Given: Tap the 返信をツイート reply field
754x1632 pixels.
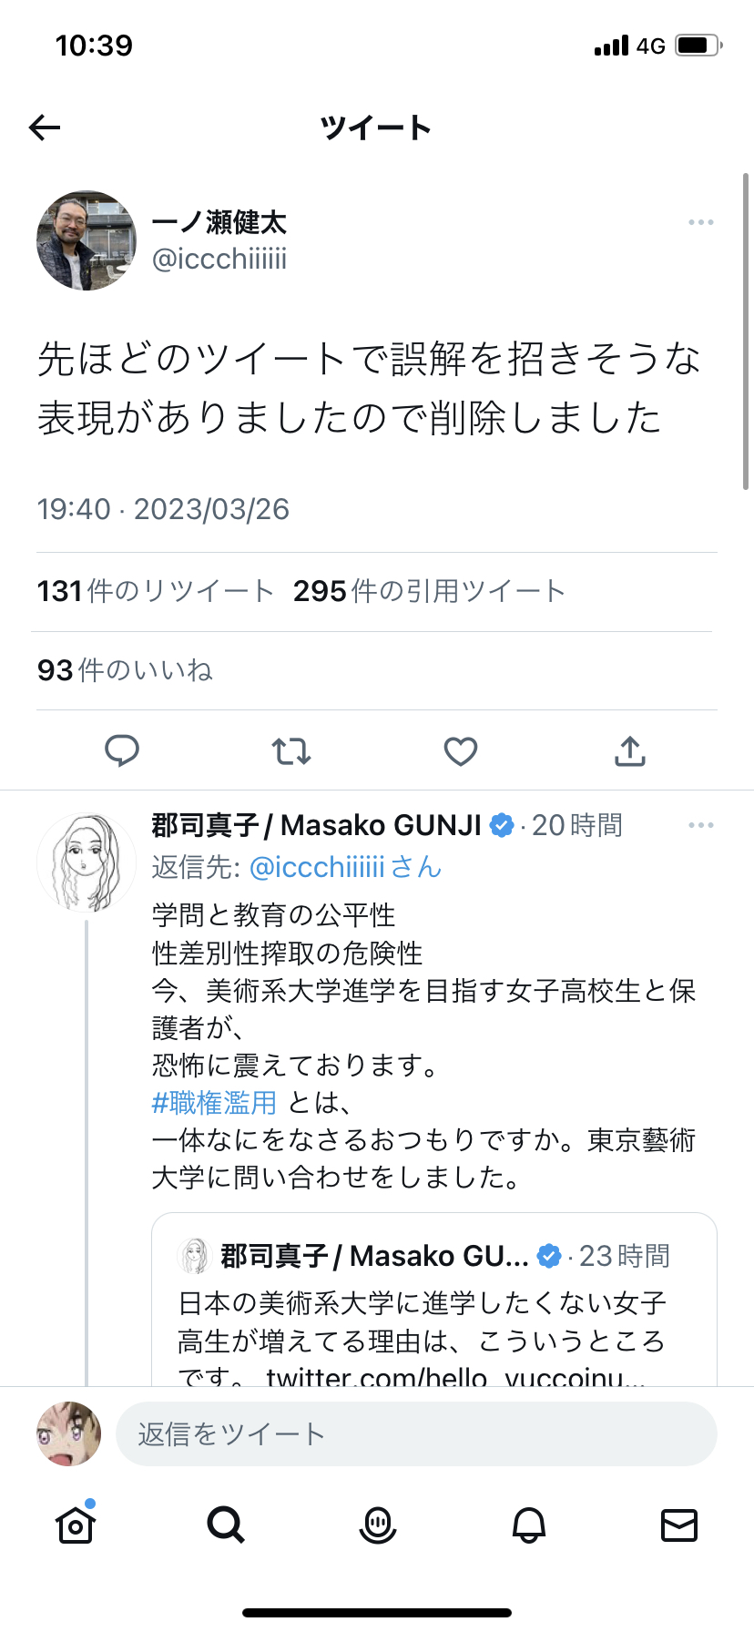Looking at the screenshot, I should pos(416,1434).
